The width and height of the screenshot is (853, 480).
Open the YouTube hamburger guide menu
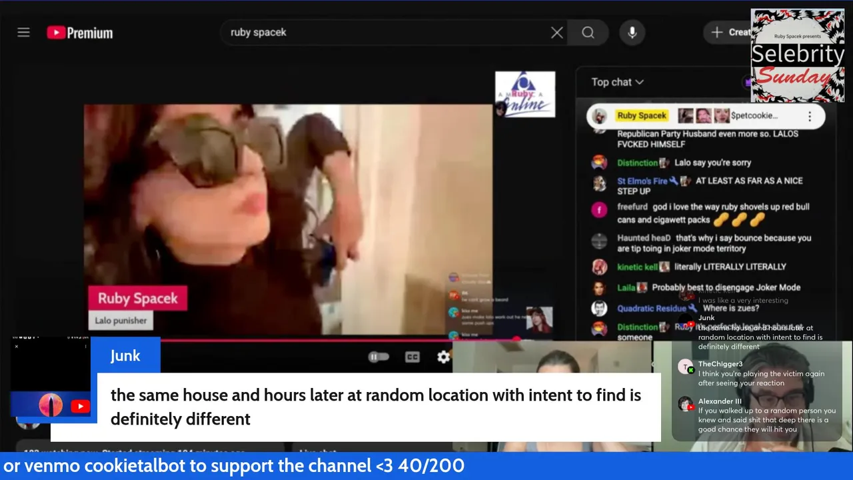[x=23, y=33]
